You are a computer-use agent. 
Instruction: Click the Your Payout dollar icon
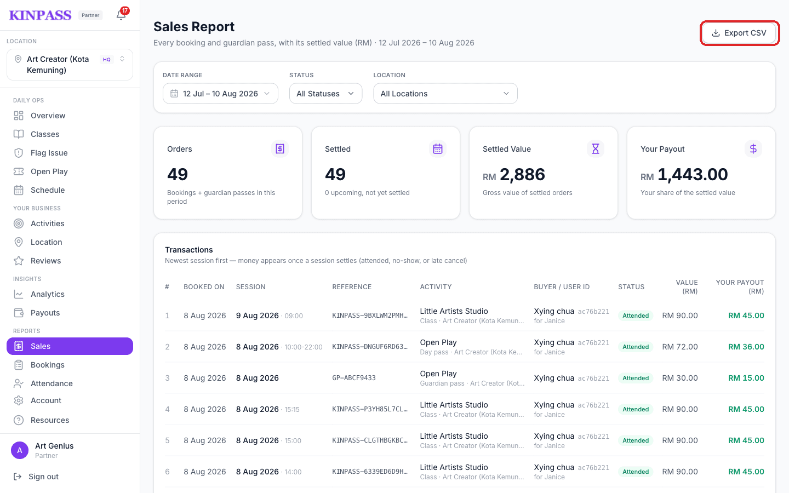753,148
